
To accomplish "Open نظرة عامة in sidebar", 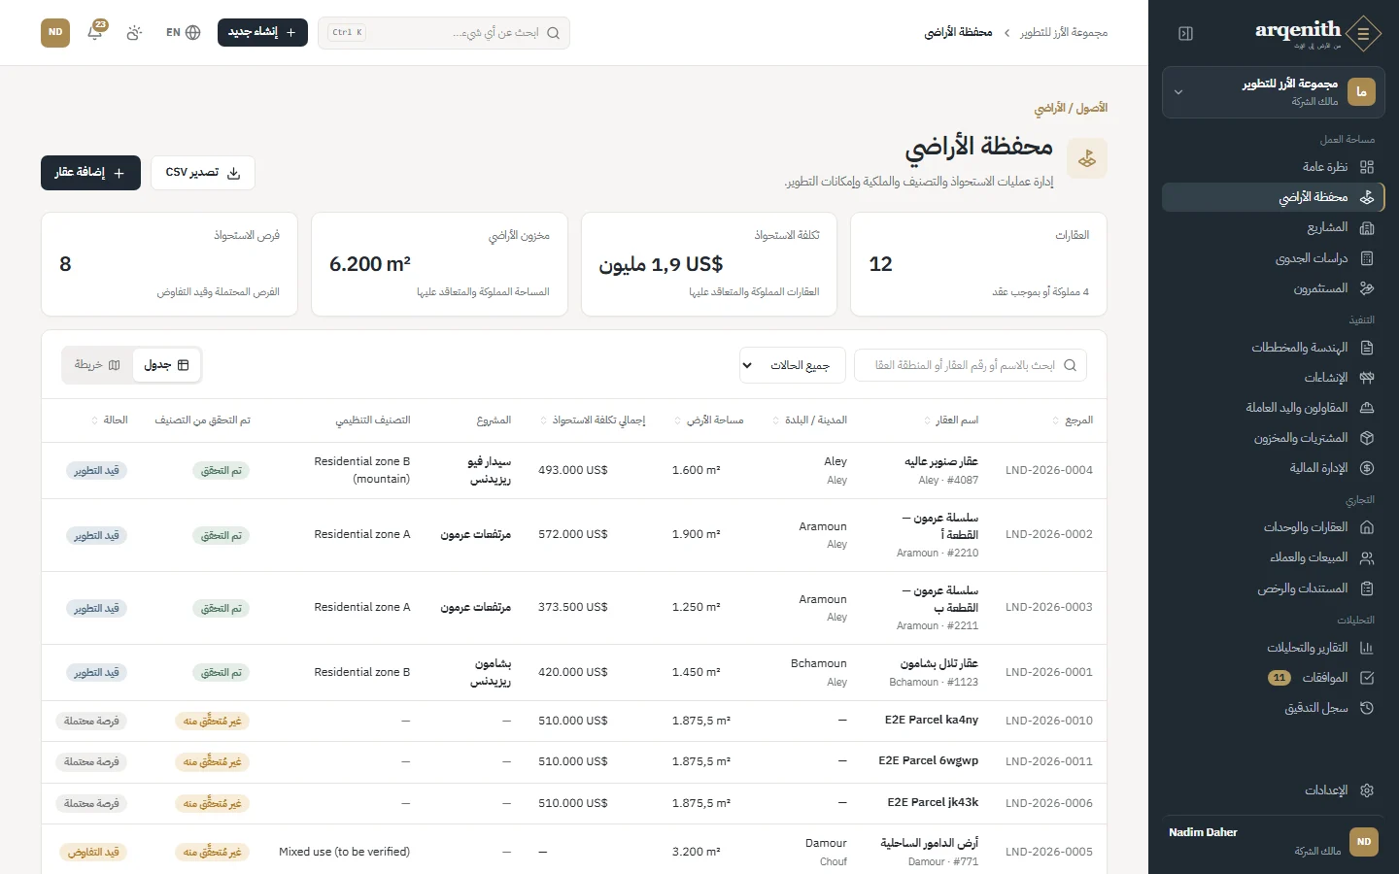I will [1273, 166].
